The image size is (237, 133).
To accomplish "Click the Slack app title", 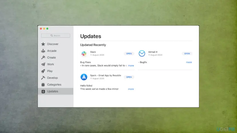I will click(93, 52).
